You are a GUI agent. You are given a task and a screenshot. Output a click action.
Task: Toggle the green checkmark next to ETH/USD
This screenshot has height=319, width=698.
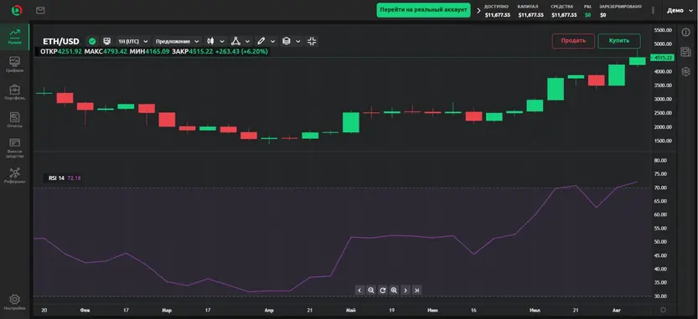[x=92, y=41]
